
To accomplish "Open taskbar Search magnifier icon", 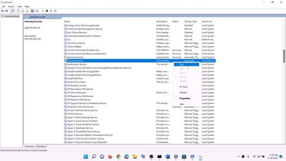I will [x=94, y=157].
